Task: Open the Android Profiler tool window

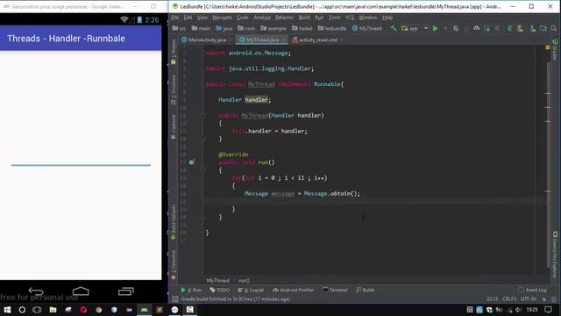Action: pyautogui.click(x=293, y=290)
